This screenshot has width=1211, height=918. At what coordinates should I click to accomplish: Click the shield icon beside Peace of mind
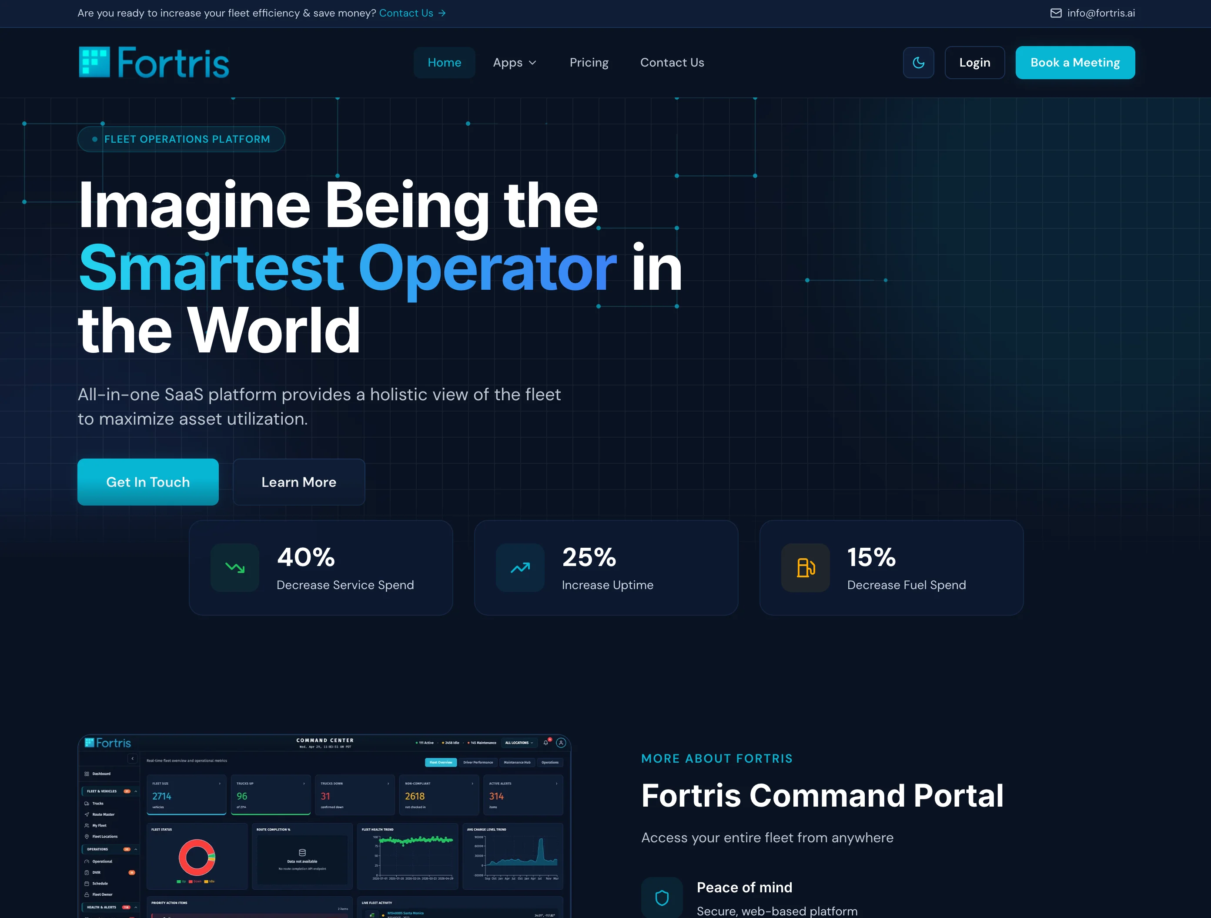662,898
